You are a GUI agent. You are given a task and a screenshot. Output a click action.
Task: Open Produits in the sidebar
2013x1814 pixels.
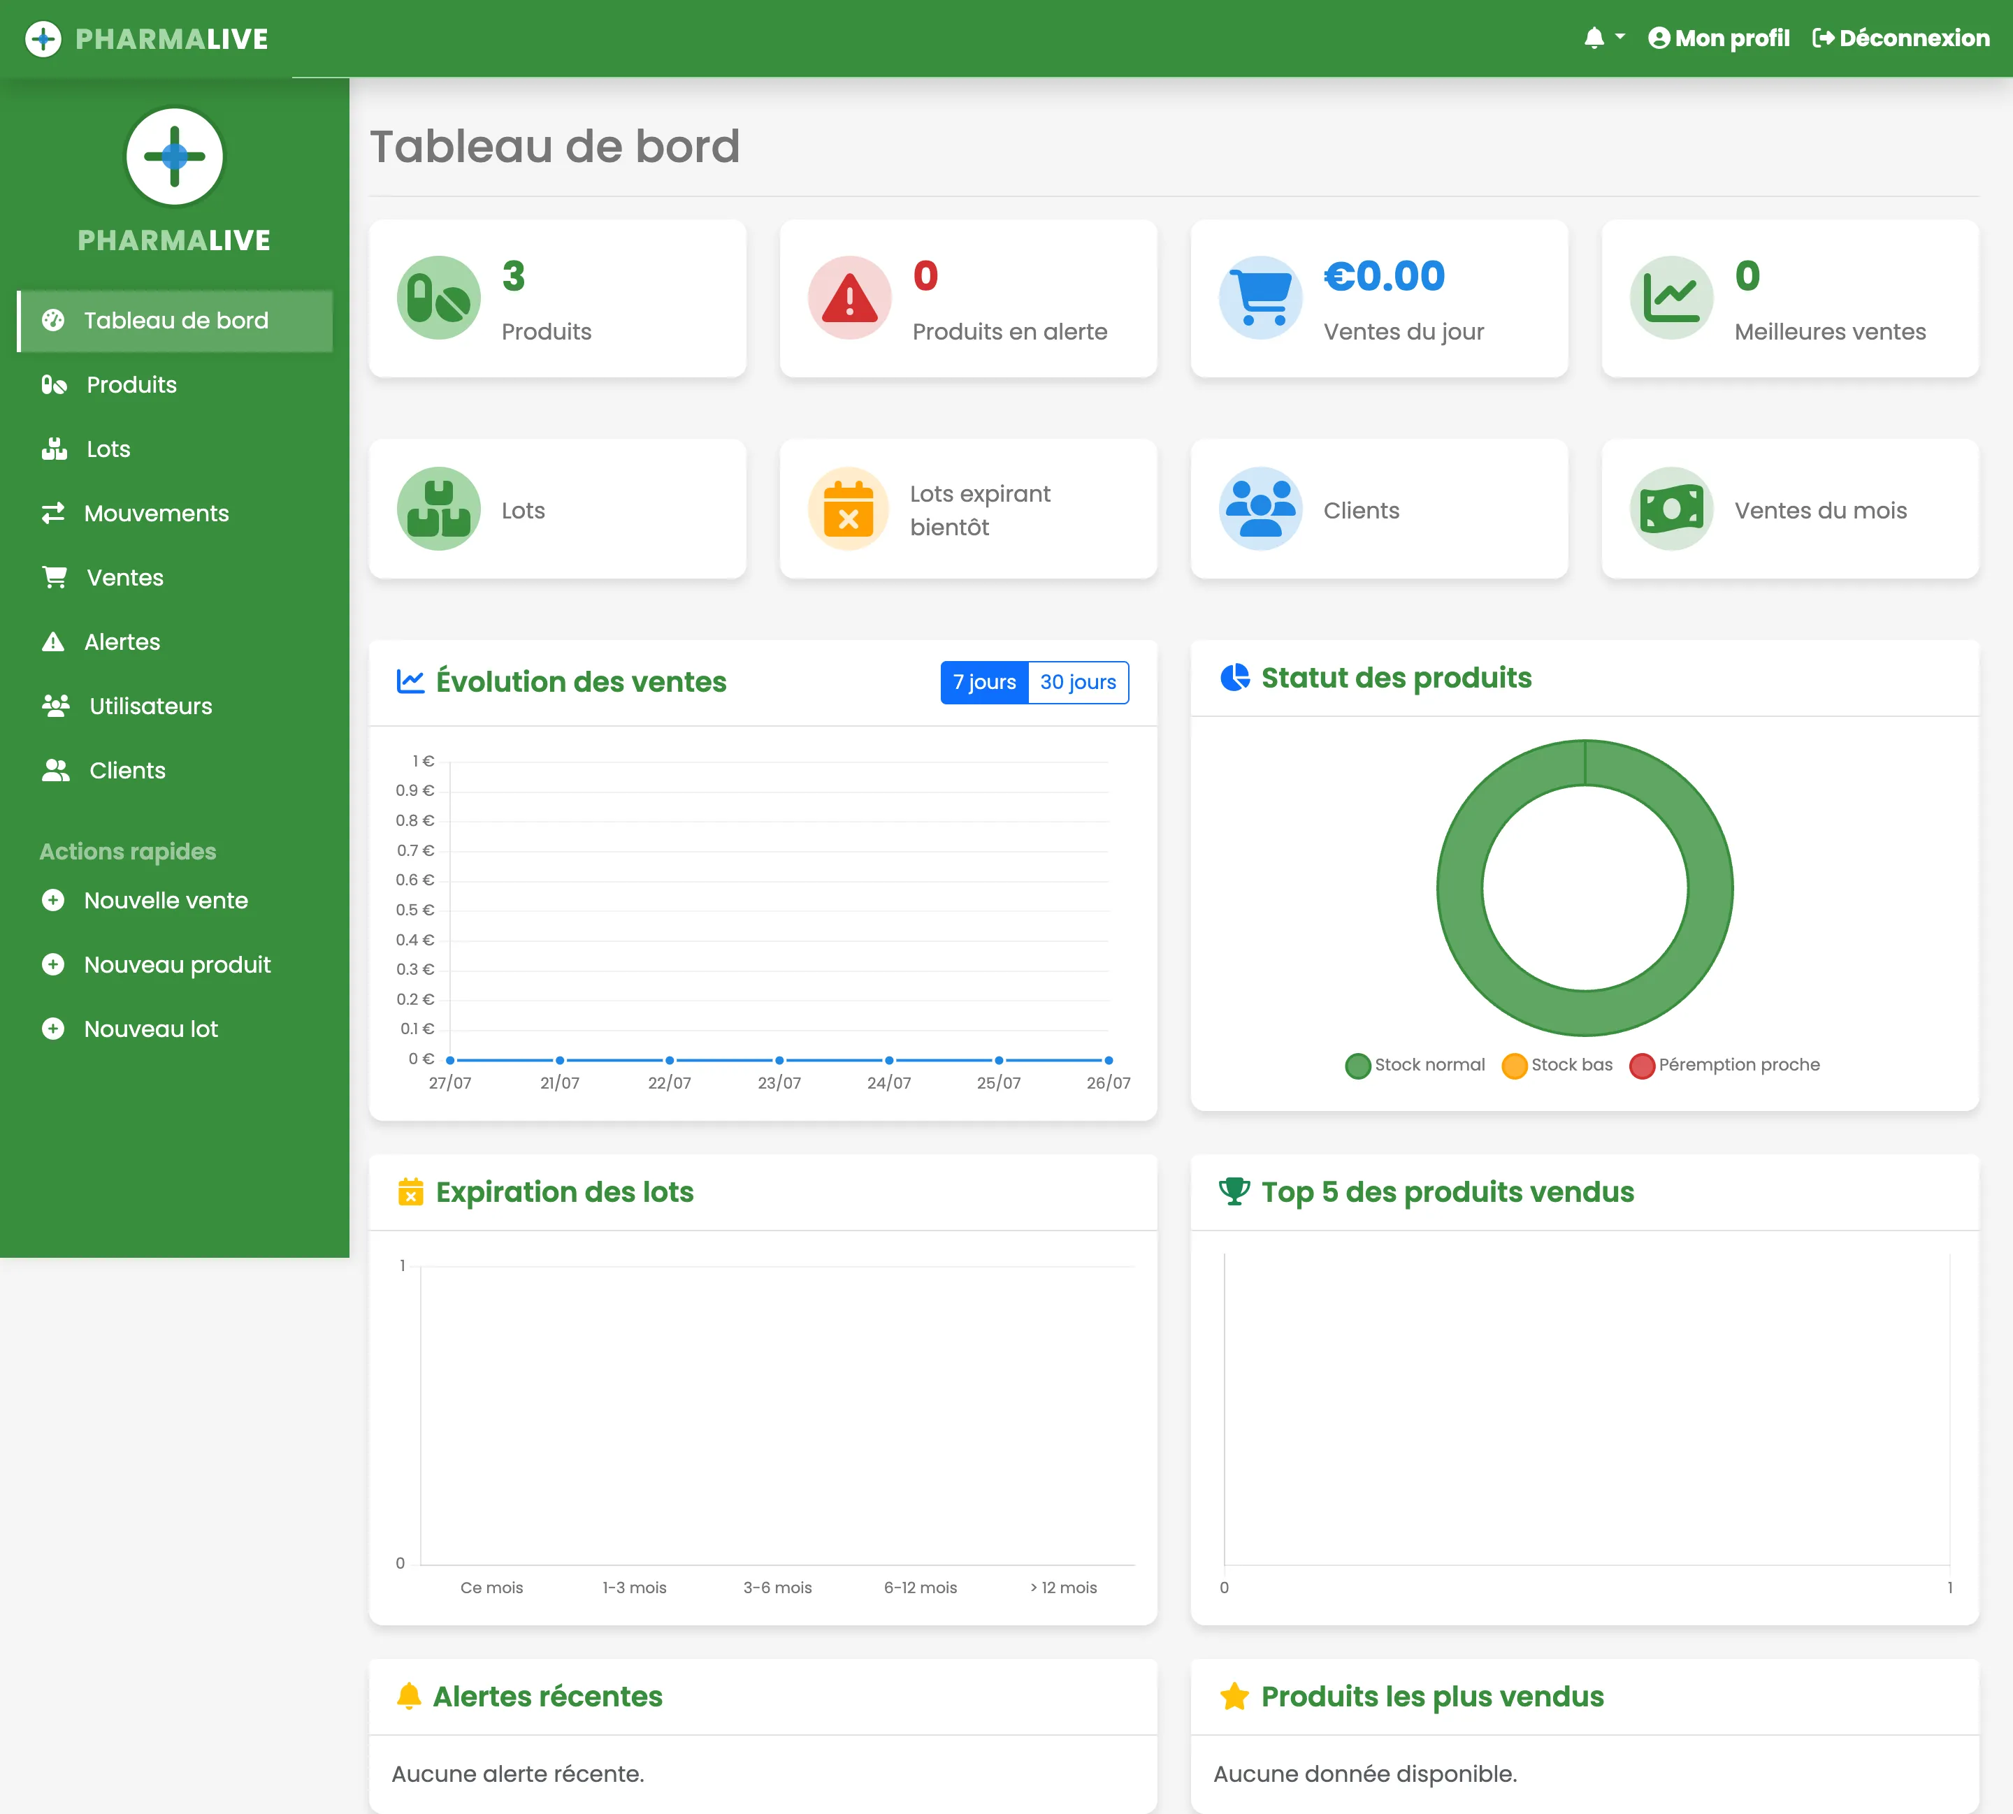175,385
